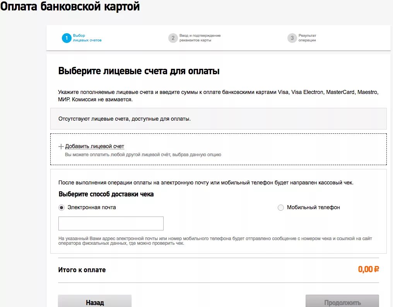The height and width of the screenshot is (307, 393).
Task: Click the 0,00 ₽ total amount
Action: [x=368, y=269]
